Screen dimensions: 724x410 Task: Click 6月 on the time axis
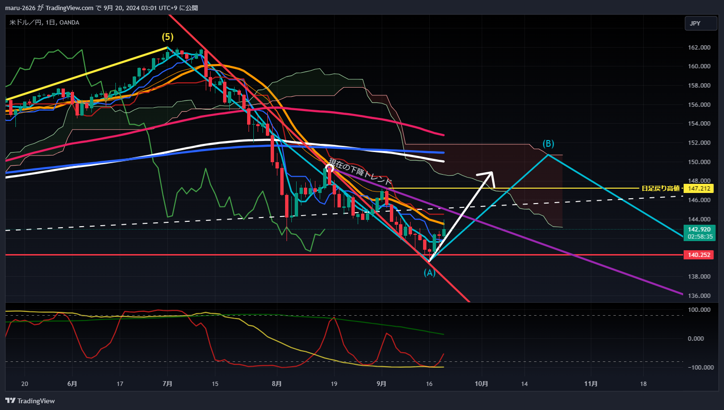pyautogui.click(x=72, y=384)
